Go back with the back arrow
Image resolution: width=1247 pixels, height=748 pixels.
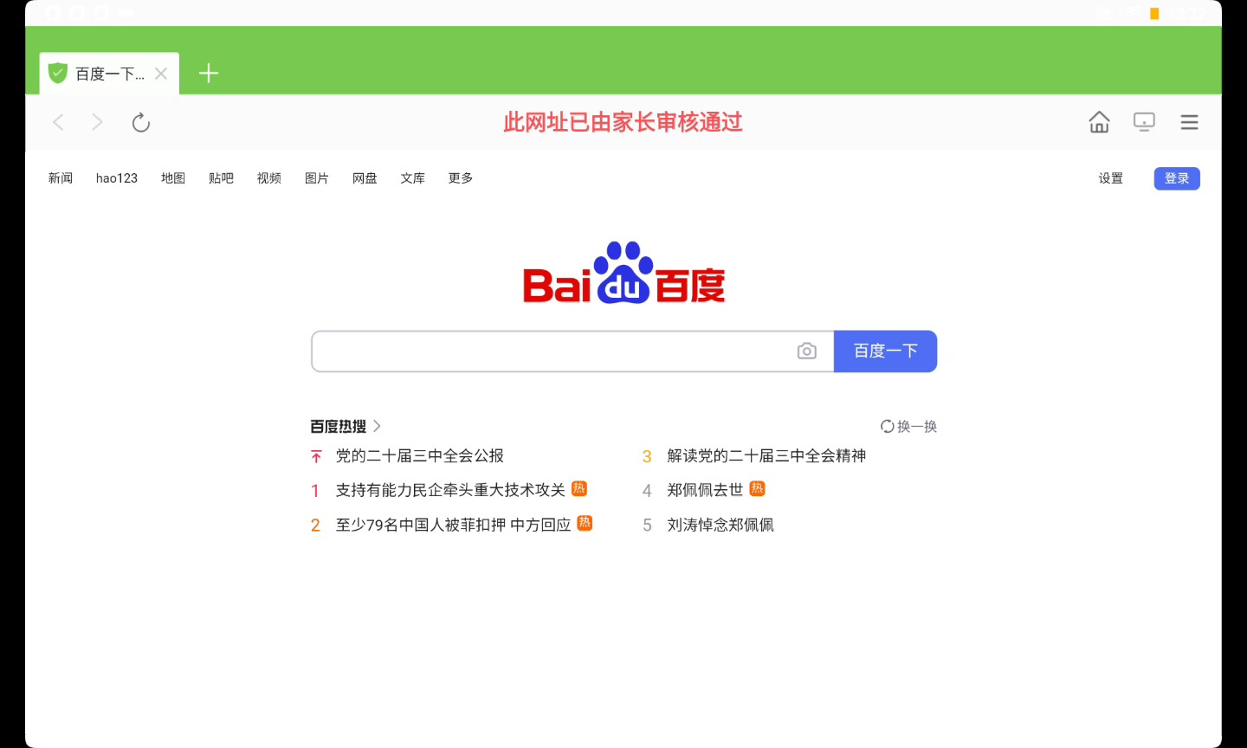pyautogui.click(x=58, y=122)
